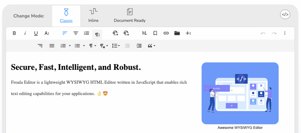
Task: Toggle underline formatting
Action: pyautogui.click(x=36, y=33)
